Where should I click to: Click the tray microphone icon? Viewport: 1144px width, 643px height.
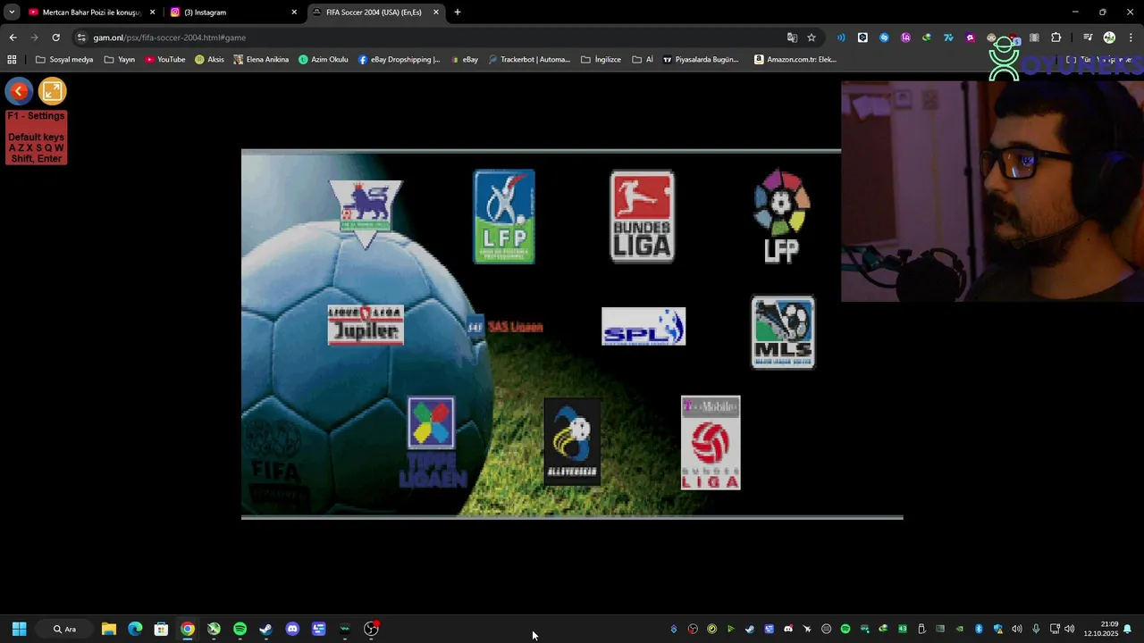pos(1036,629)
